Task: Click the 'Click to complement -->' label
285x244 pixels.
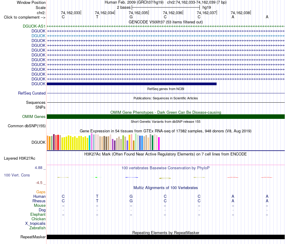Action: coord(25,17)
